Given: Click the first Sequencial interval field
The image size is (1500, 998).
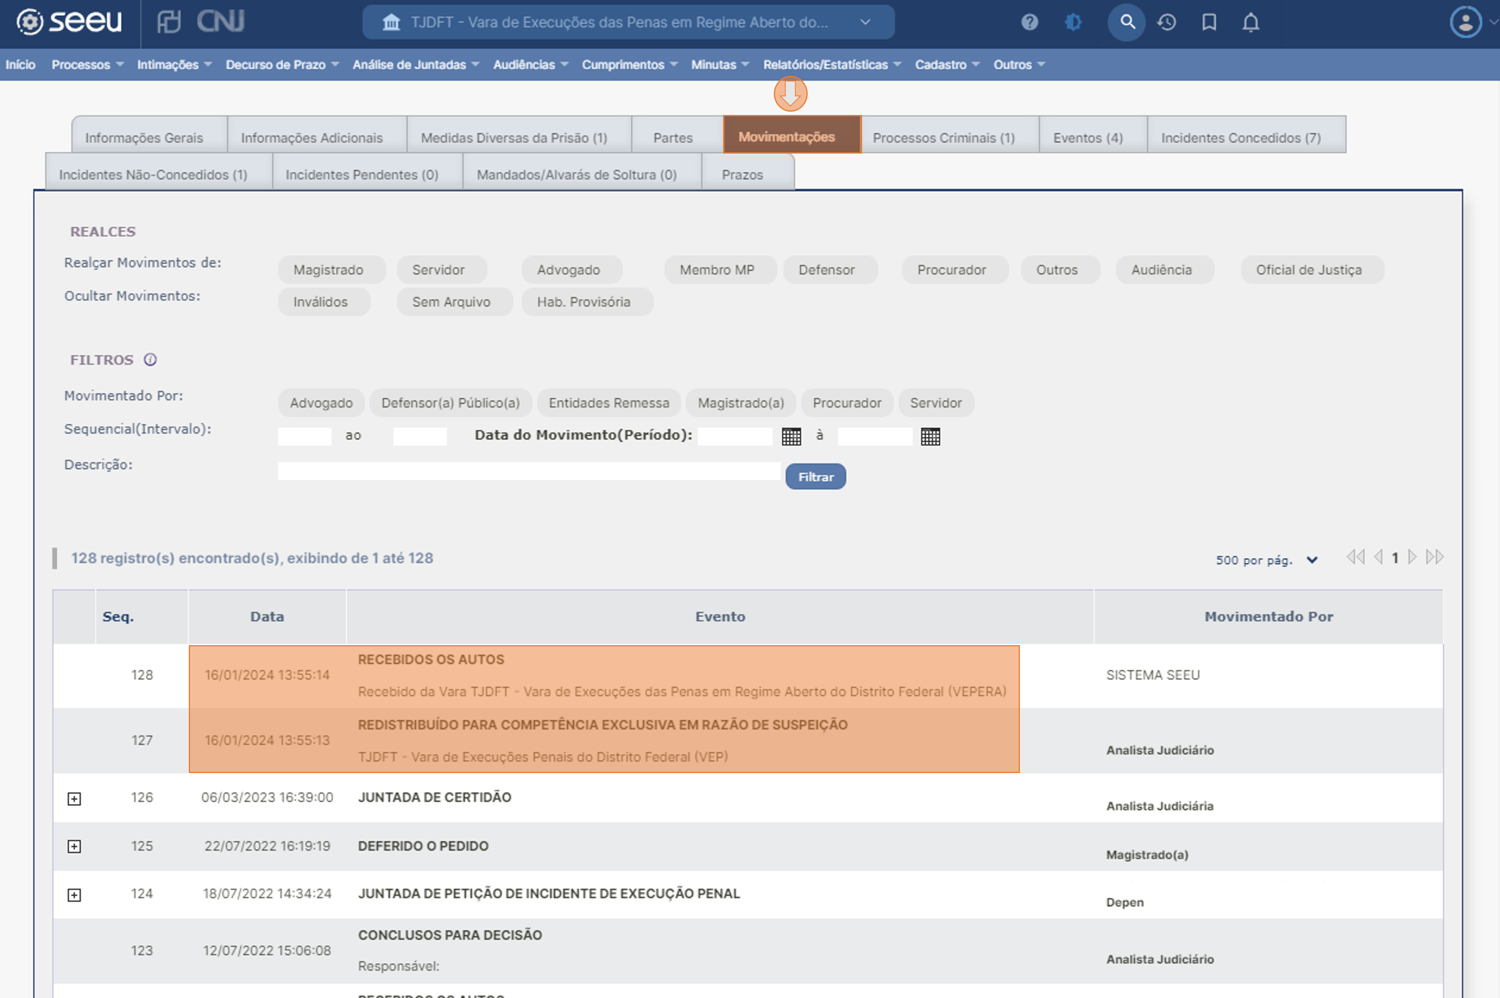Looking at the screenshot, I should [x=305, y=437].
